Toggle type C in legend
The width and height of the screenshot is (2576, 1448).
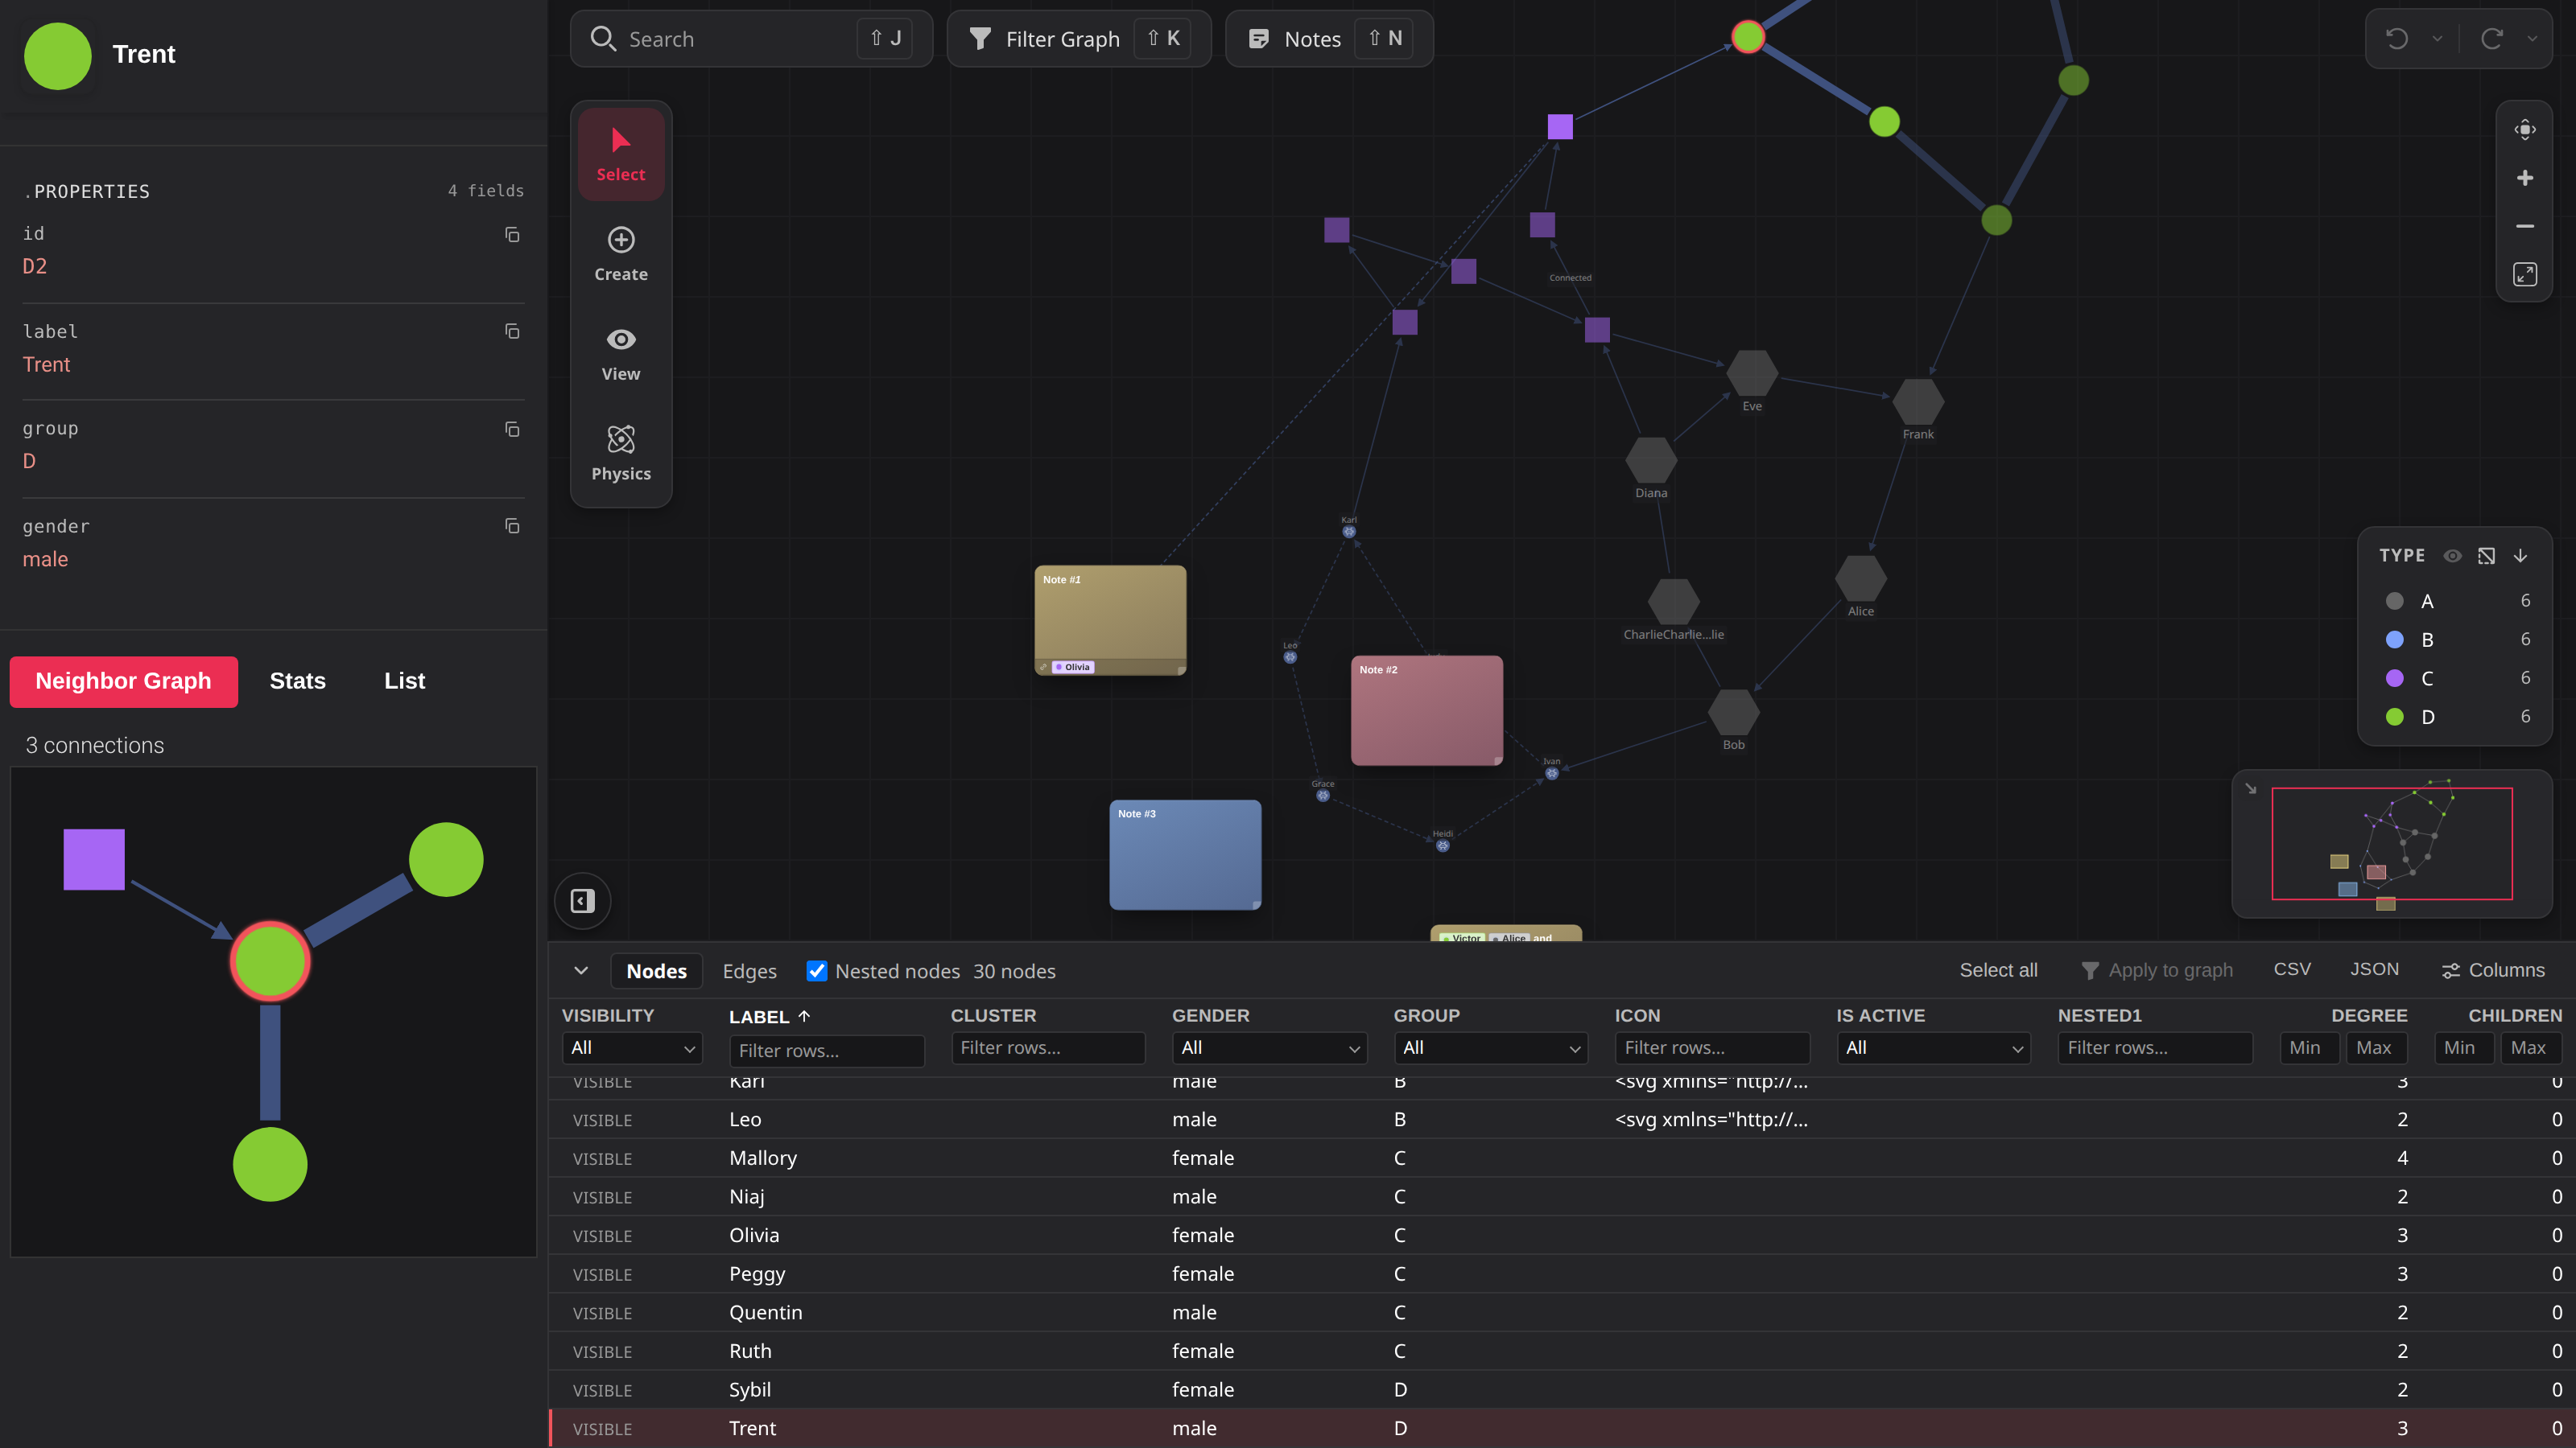point(2456,678)
